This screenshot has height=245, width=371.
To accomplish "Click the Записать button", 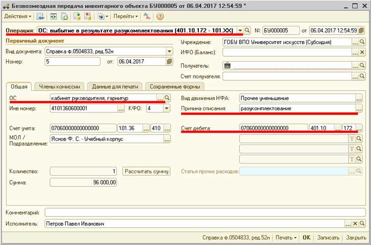I will (x=328, y=238).
